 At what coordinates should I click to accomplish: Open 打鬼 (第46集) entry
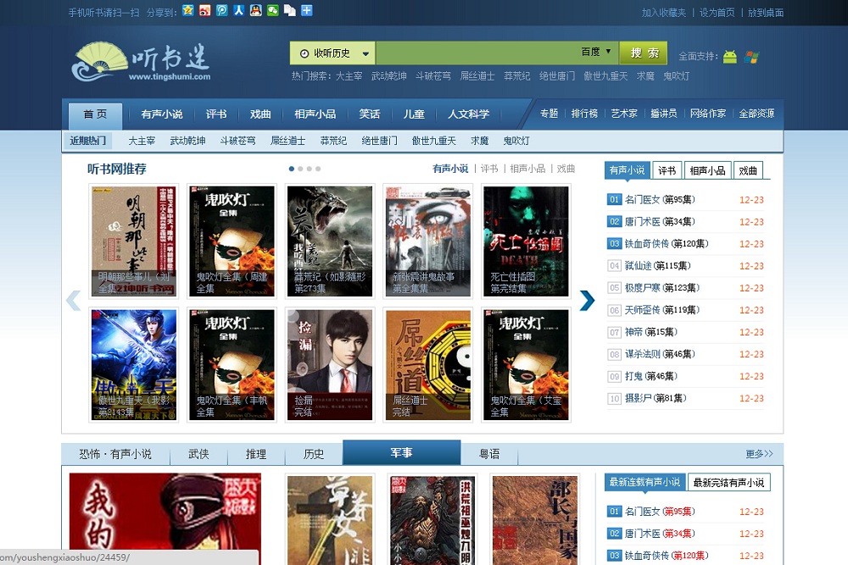coord(651,376)
